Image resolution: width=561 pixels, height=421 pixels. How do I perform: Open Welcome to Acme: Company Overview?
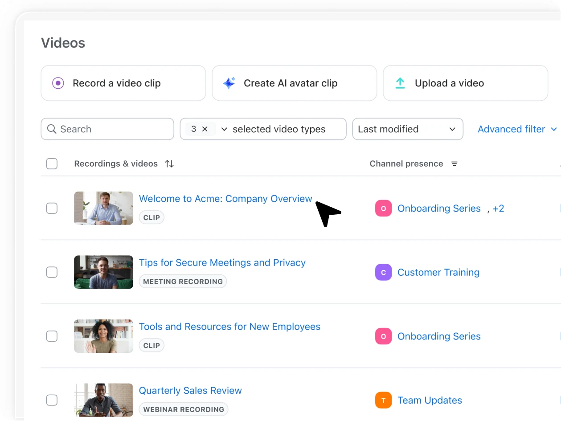[225, 199]
